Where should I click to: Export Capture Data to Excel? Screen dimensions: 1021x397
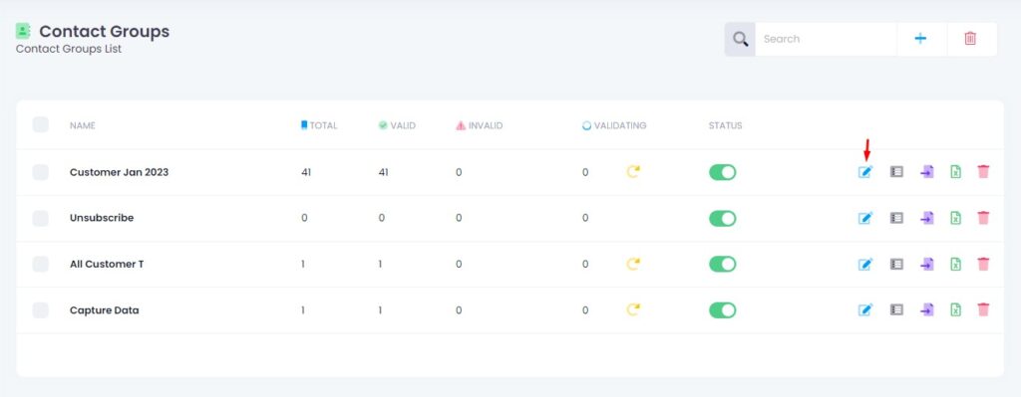(x=955, y=309)
